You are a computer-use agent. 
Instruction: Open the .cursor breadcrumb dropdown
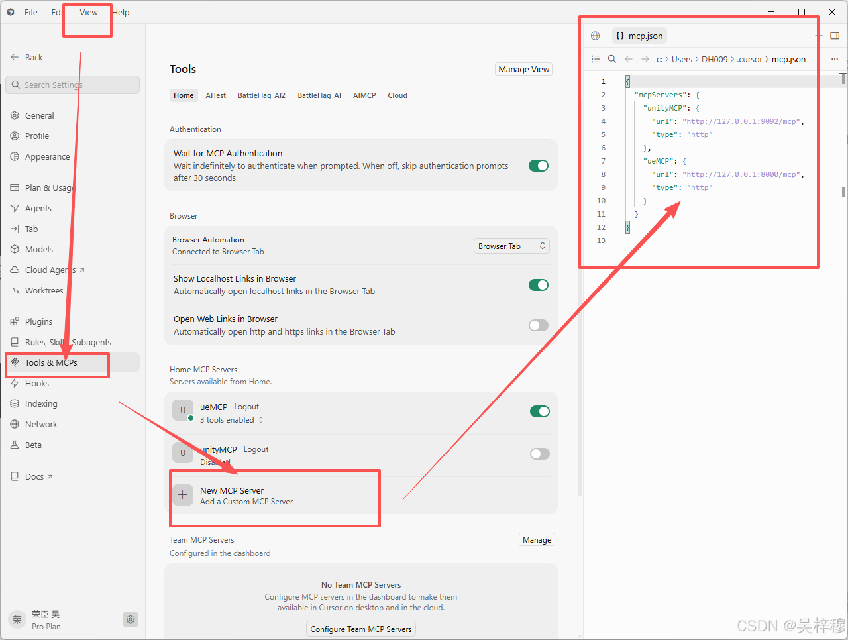pyautogui.click(x=750, y=59)
